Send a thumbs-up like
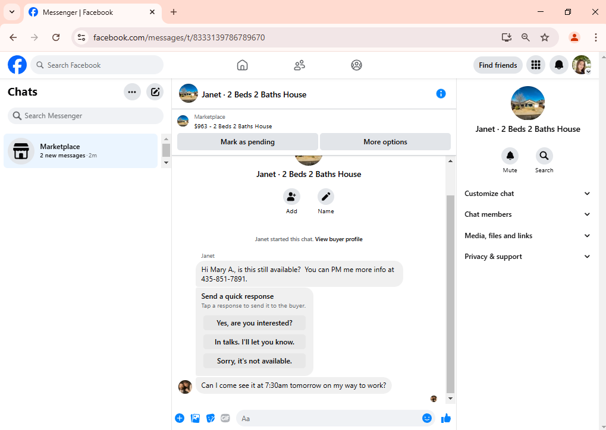Viewport: 606px width, 430px height. coord(446,418)
